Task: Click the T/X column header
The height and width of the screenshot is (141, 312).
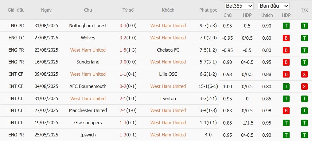Action: 304,10
